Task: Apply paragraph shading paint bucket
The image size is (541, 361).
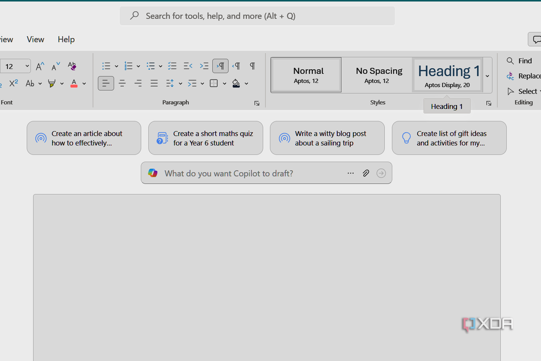Action: click(236, 83)
